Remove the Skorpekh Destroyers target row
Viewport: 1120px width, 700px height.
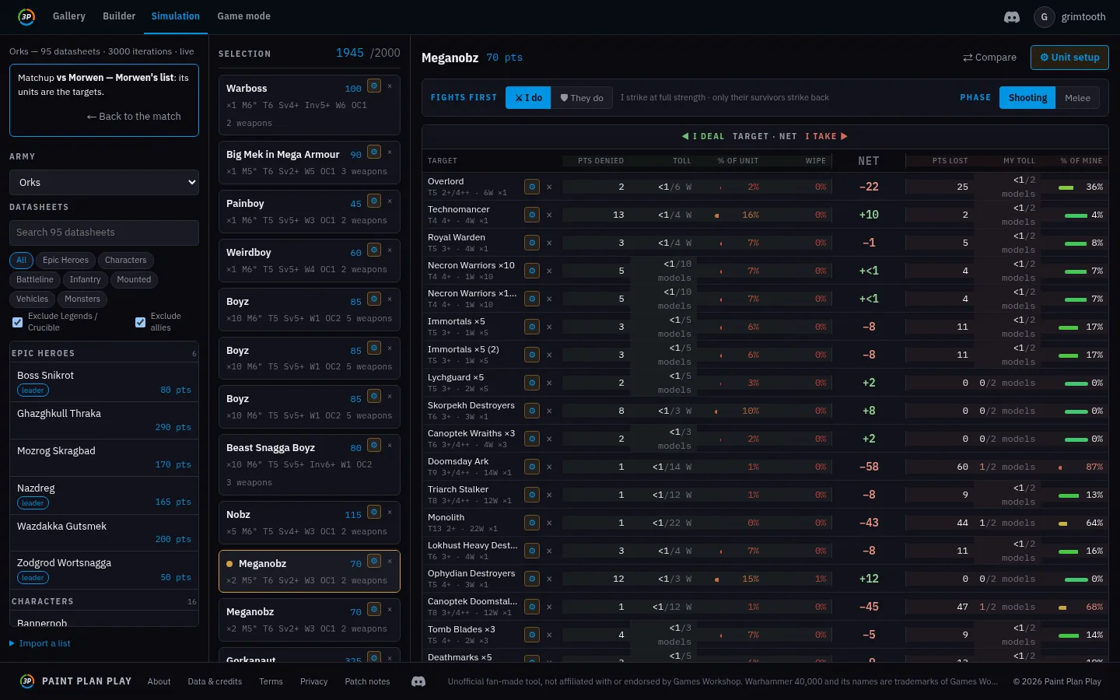click(x=549, y=411)
